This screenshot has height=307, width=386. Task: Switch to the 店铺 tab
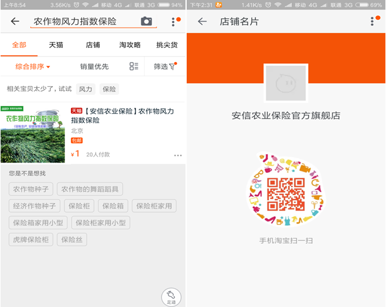pyautogui.click(x=93, y=45)
